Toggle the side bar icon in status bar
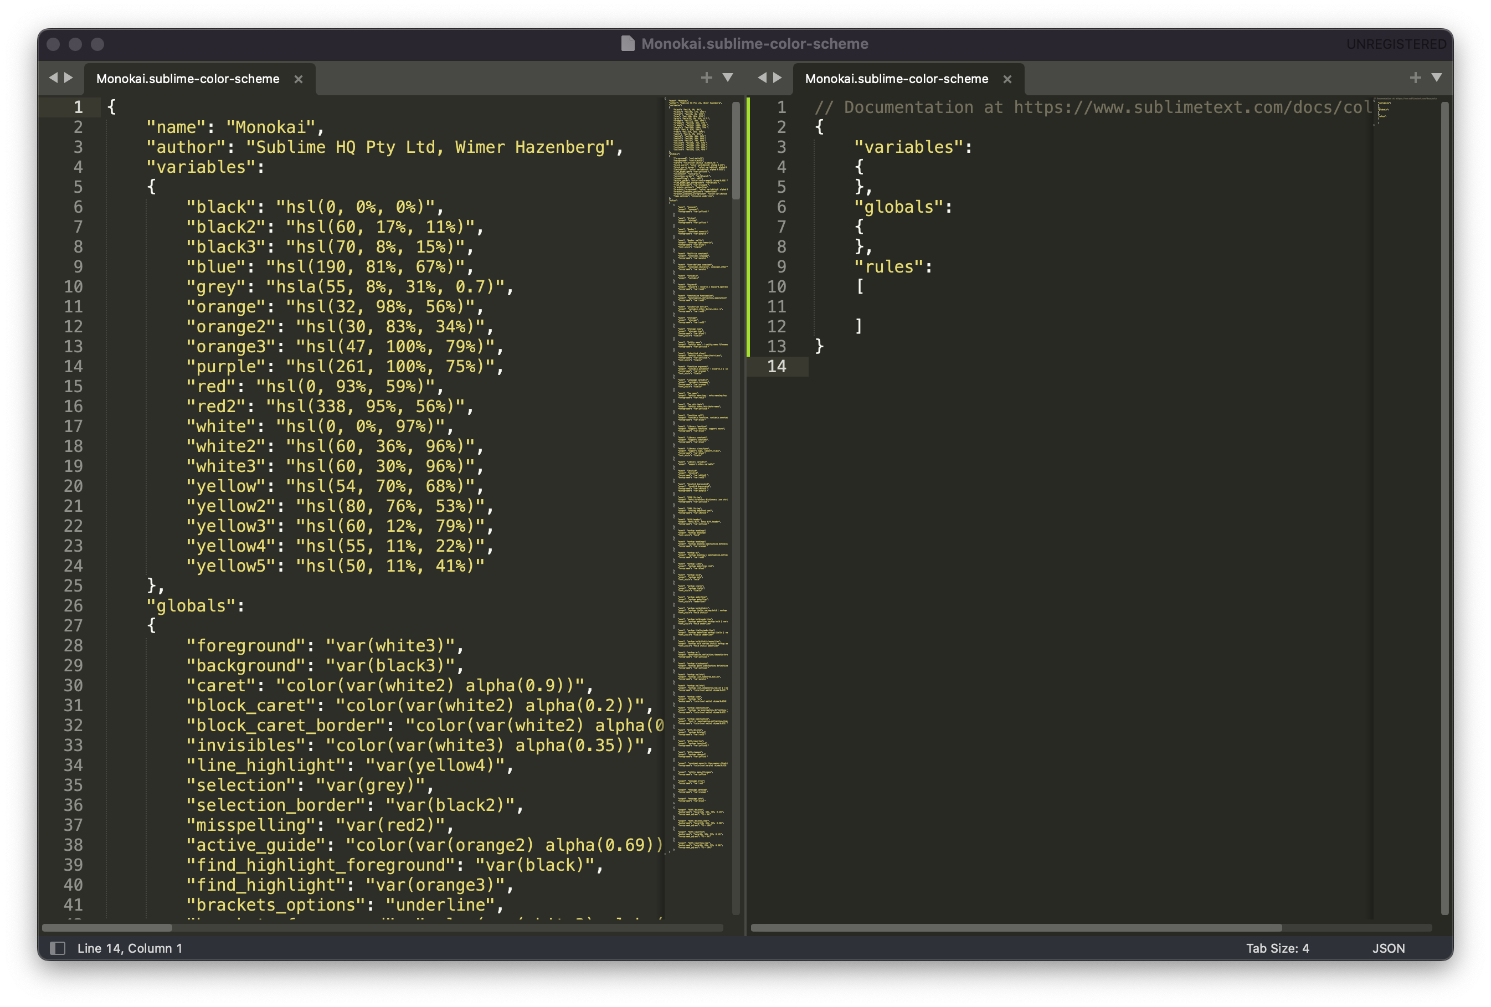 coord(58,948)
